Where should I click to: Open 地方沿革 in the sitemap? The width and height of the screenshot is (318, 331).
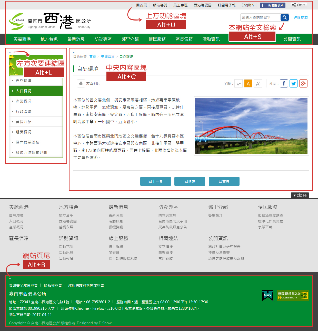(x=66, y=215)
